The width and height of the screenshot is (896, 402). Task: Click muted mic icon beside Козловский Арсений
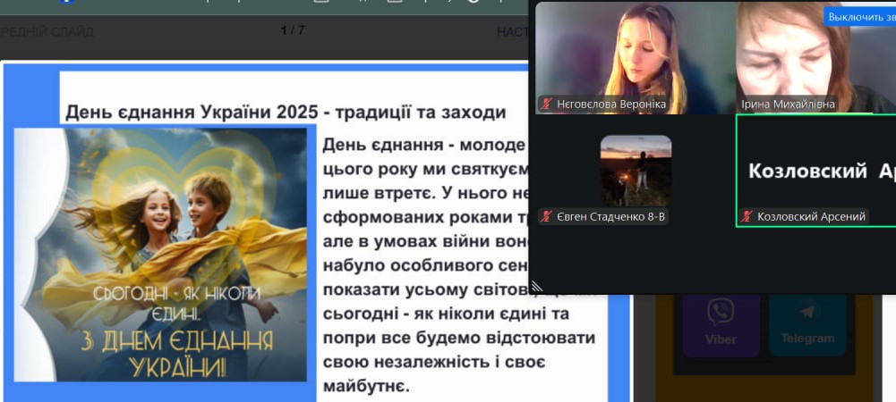coord(747,216)
